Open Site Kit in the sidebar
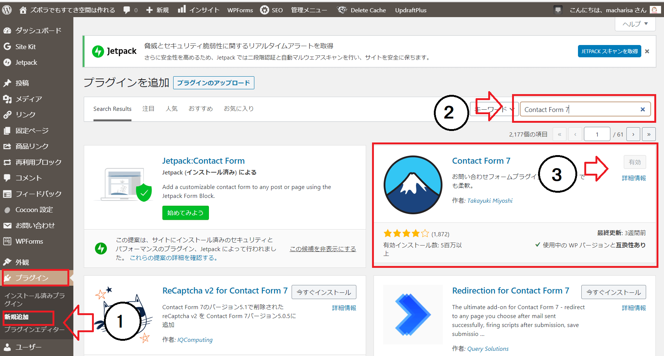 25,46
